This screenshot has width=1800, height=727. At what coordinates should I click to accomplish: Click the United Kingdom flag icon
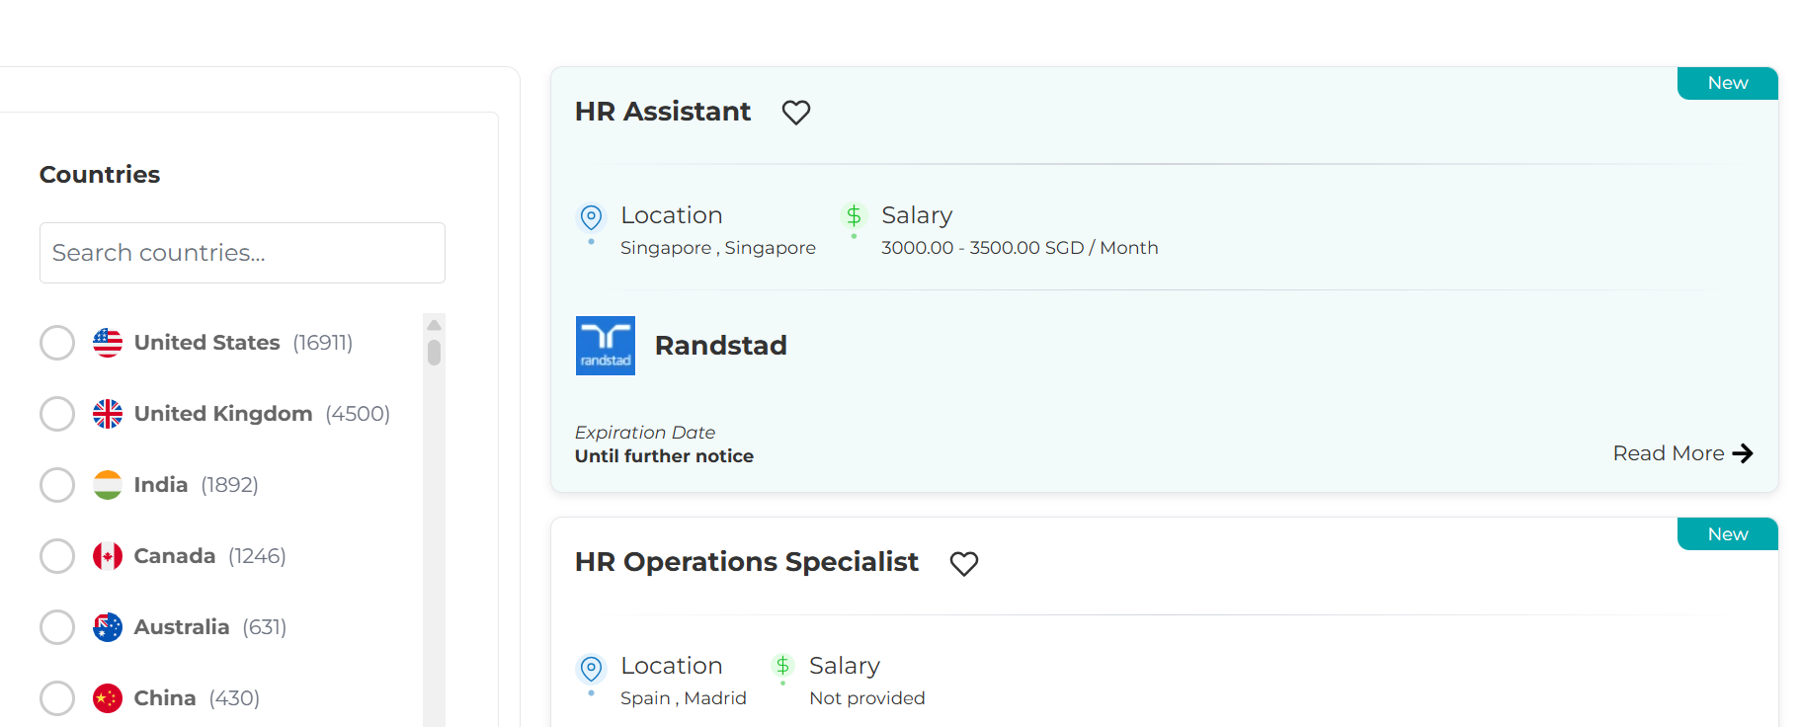(108, 414)
